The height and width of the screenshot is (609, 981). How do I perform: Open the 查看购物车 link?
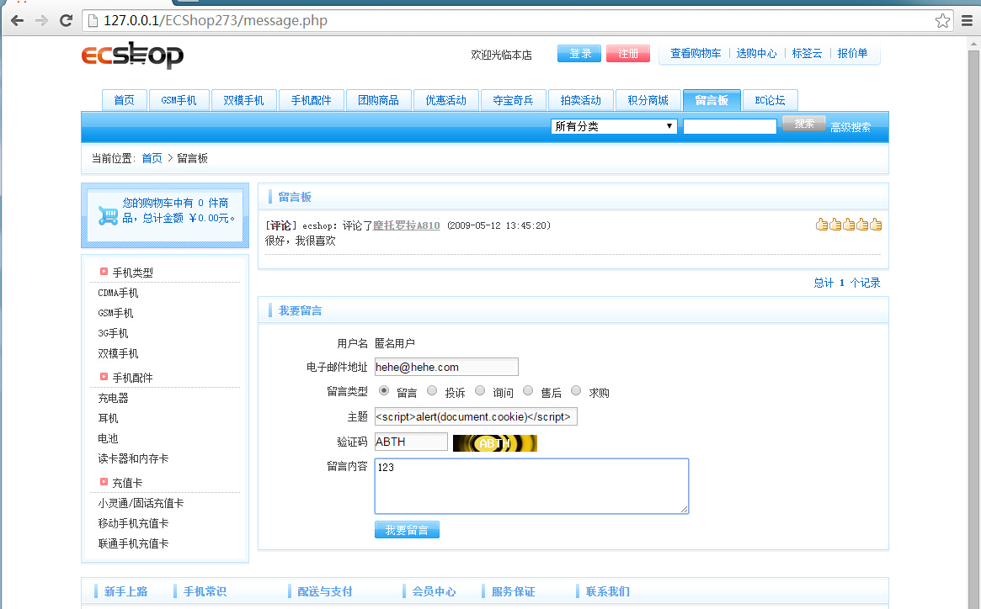696,53
